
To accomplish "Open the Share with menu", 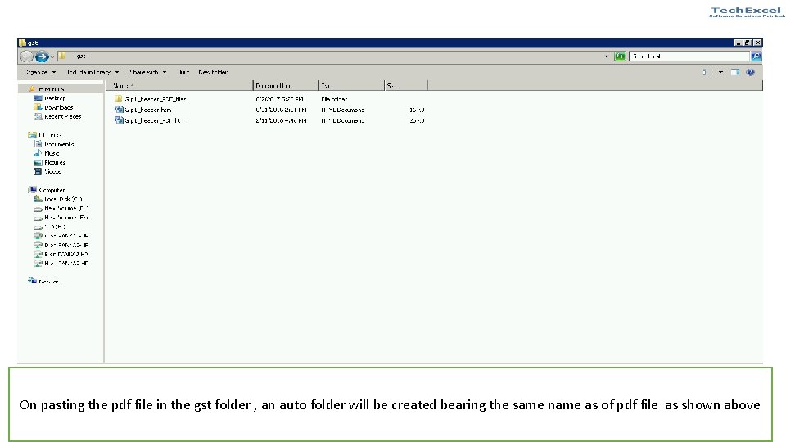I will coord(148,72).
